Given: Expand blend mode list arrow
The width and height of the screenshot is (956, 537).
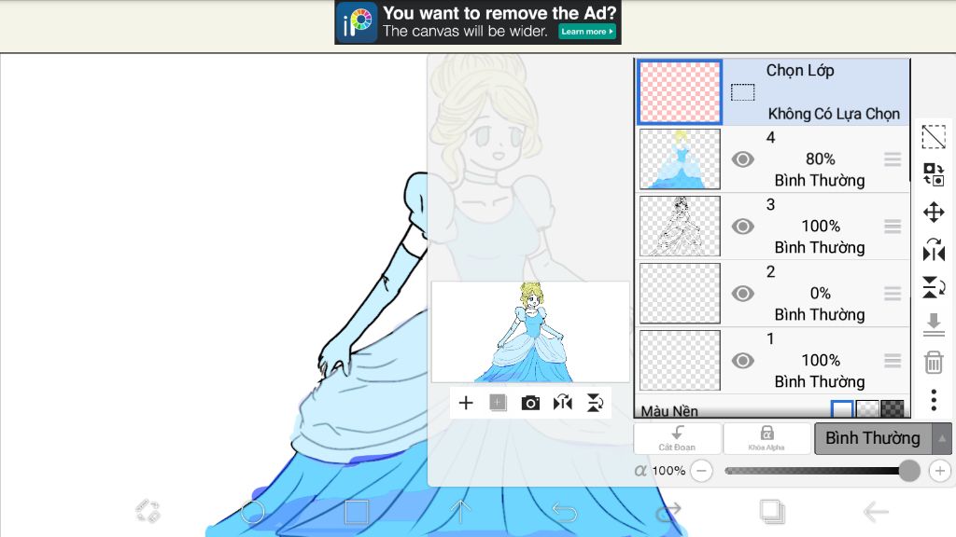Looking at the screenshot, I should point(942,438).
